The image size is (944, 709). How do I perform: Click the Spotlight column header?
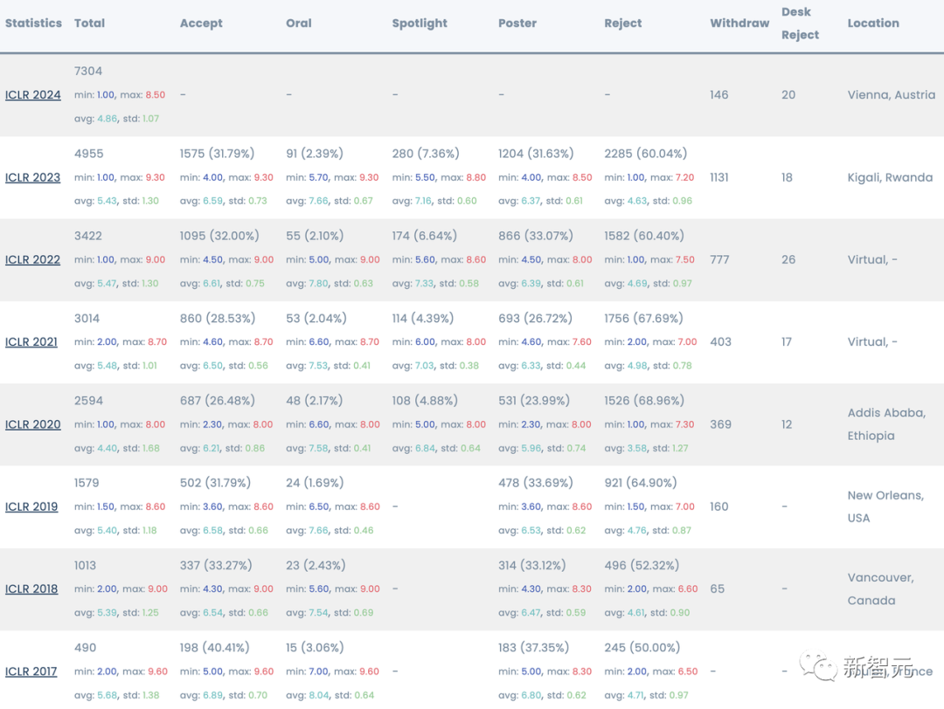tap(420, 24)
